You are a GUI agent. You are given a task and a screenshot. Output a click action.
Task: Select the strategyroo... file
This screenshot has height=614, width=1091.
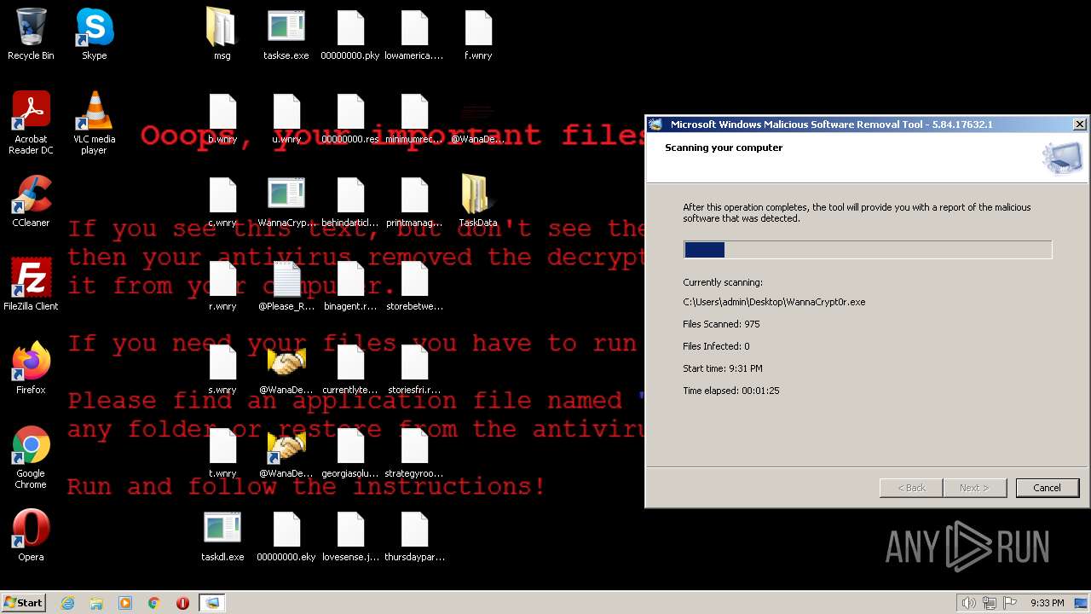click(414, 452)
